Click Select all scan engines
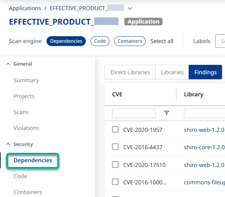This screenshot has height=197, width=225. point(162,41)
